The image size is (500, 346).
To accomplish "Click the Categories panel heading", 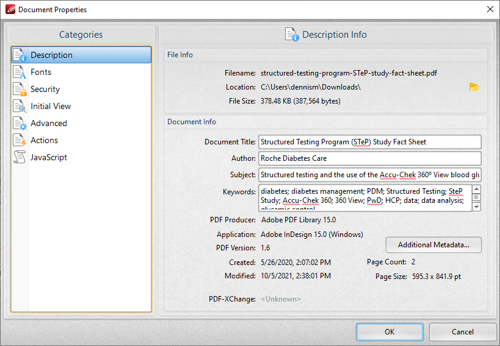I will [81, 34].
